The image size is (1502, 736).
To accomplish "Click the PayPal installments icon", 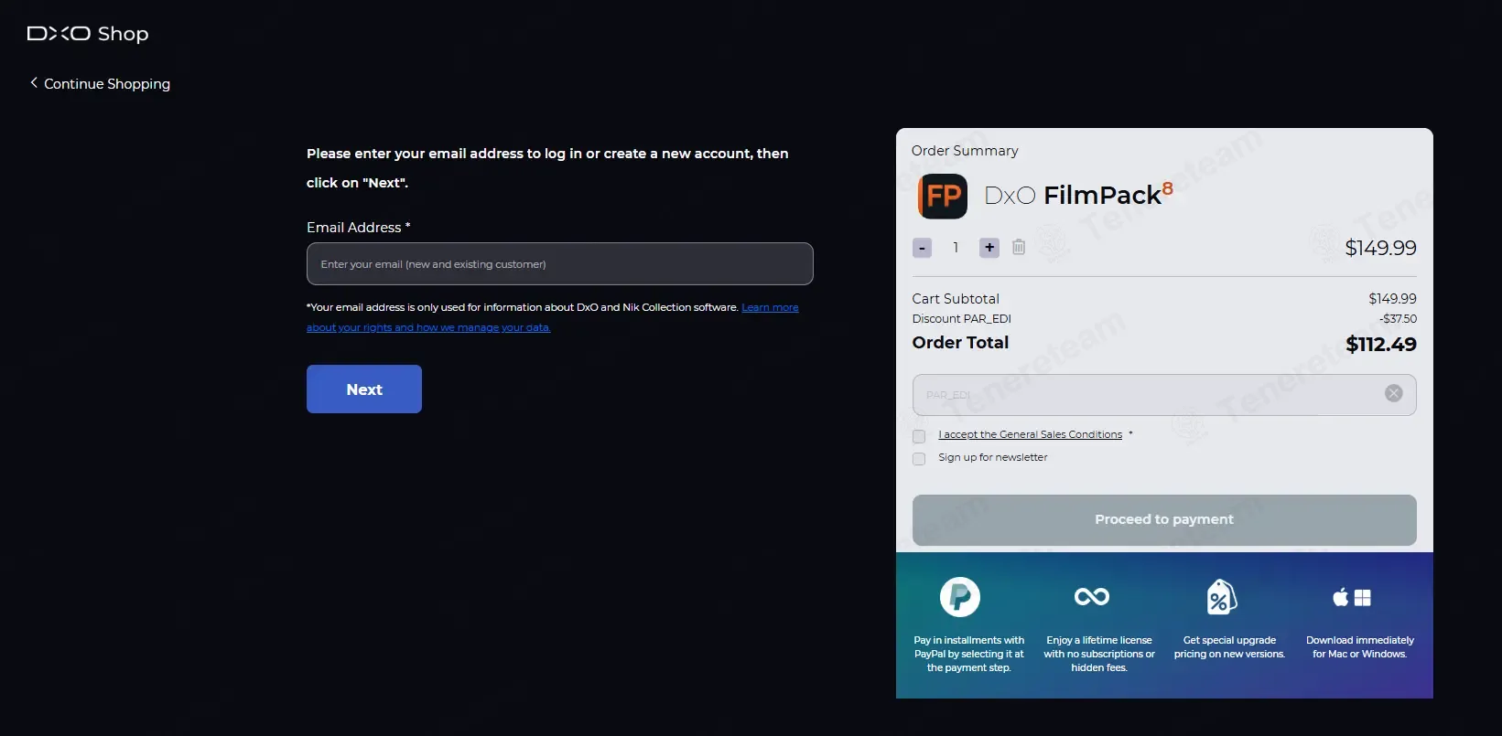I will click(x=960, y=597).
